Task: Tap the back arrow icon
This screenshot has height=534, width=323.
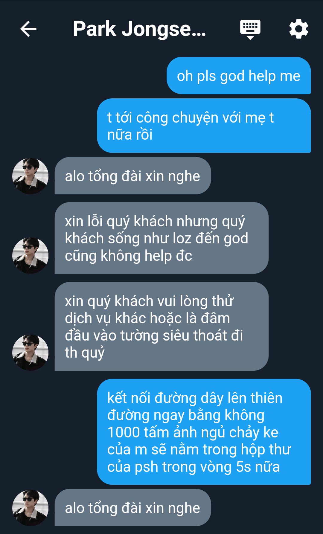Action: 28,29
